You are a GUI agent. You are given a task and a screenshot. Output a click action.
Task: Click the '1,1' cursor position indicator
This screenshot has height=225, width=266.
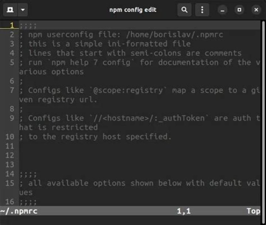[184, 211]
